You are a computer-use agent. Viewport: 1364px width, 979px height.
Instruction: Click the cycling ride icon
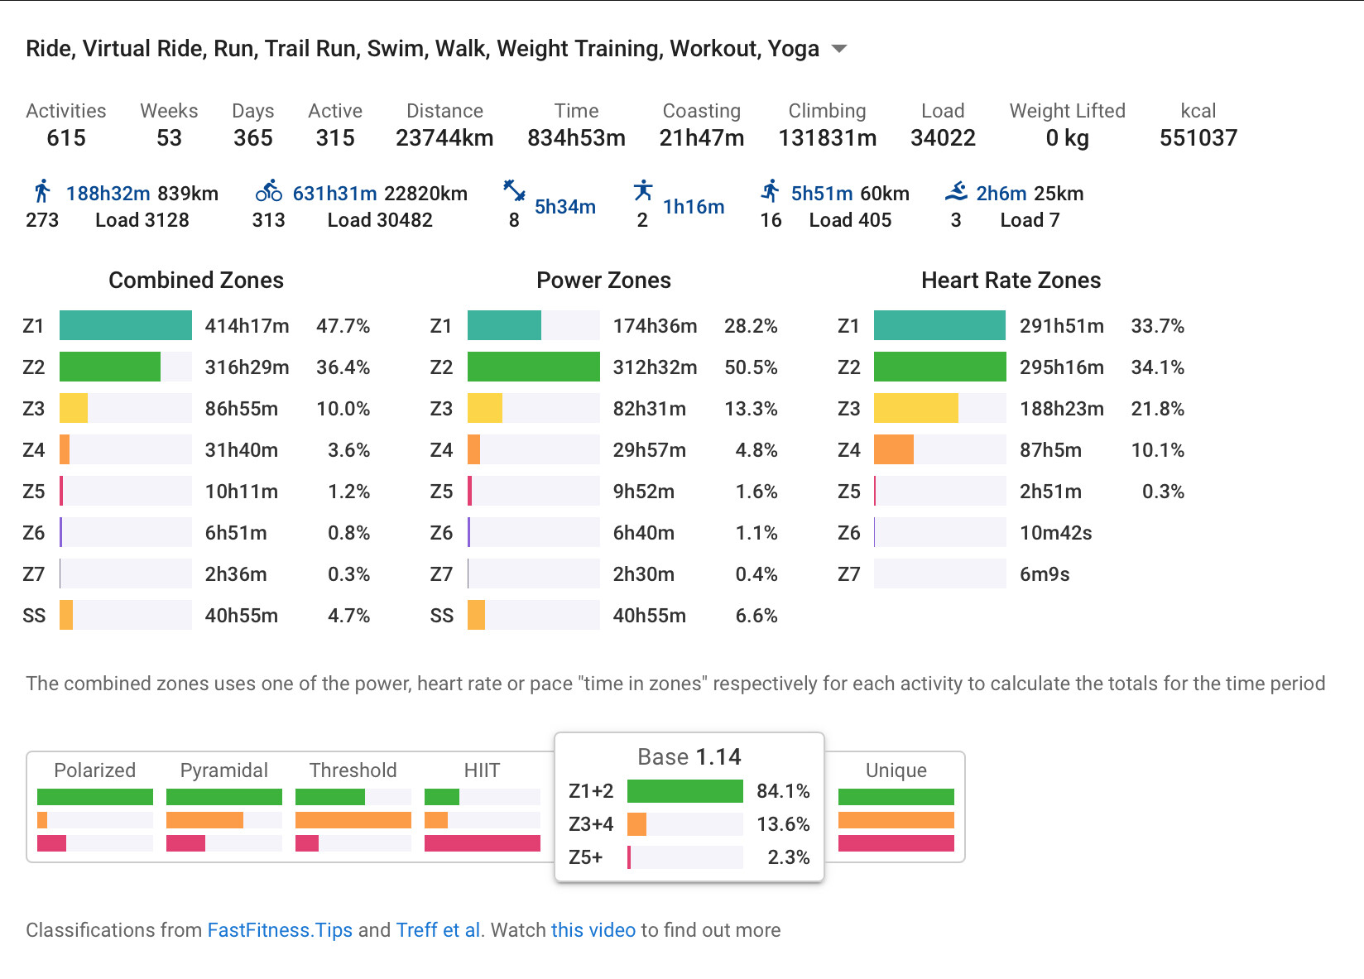click(x=268, y=192)
